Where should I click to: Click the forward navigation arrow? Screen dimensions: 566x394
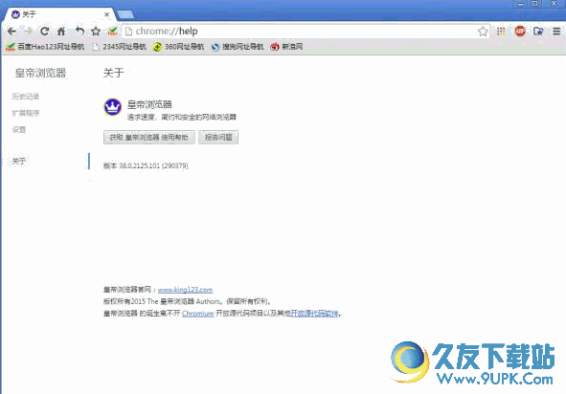29,32
